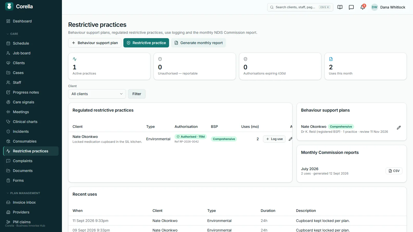The width and height of the screenshot is (413, 232).
Task: Open the Documents page
Action: point(31,171)
